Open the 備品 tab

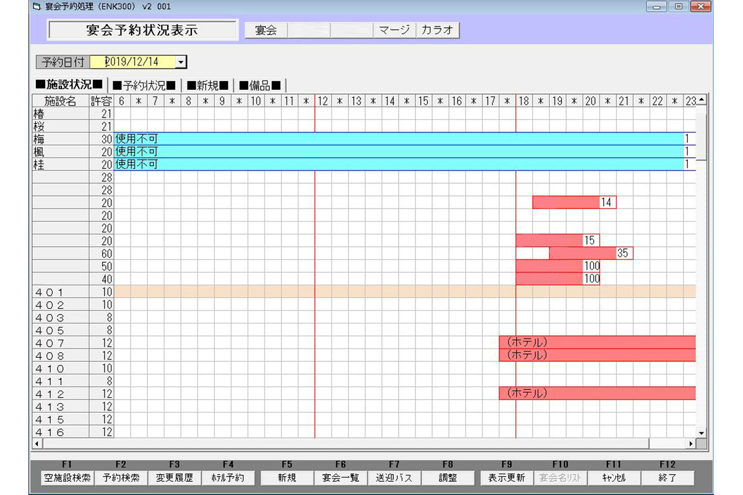click(x=260, y=85)
